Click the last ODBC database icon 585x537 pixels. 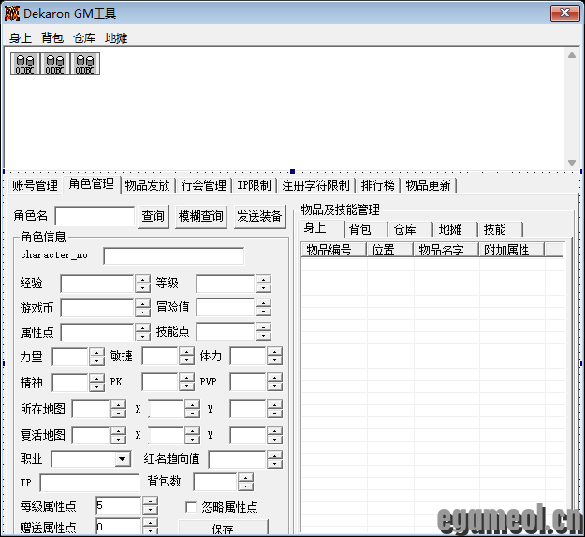(84, 64)
